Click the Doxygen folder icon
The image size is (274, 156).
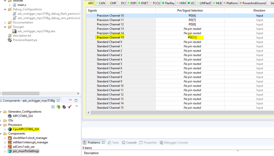click(x=10, y=27)
